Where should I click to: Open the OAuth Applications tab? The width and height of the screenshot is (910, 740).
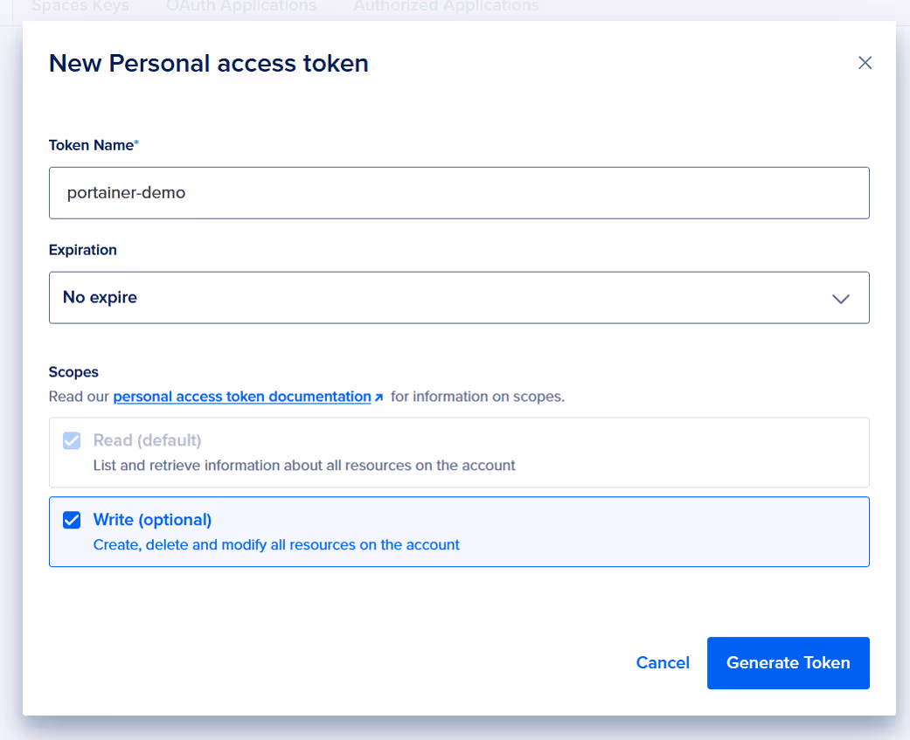pos(241,6)
